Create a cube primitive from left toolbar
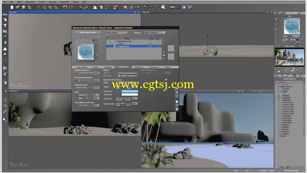Viewport: 307px width, 173px height. point(5,20)
